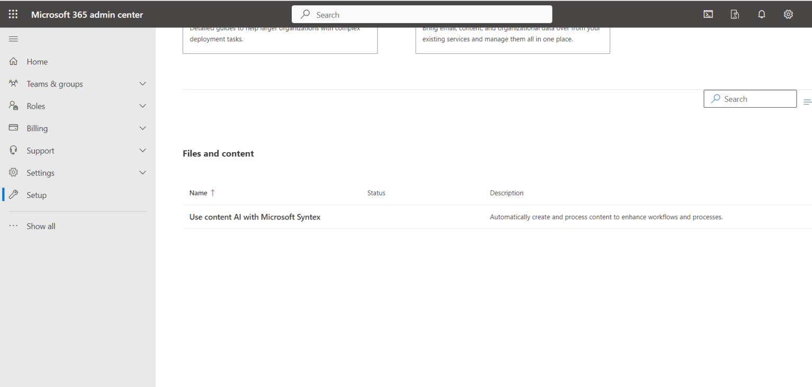Viewport: 812px width, 387px height.
Task: Open the filter icon beside the table search
Action: 807,101
